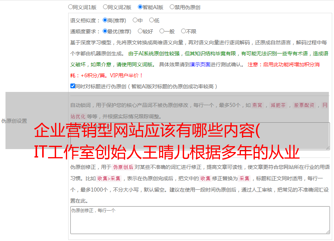Click inside the 伪原创修正 textarea
This screenshot has width=334, height=241.
[200, 220]
